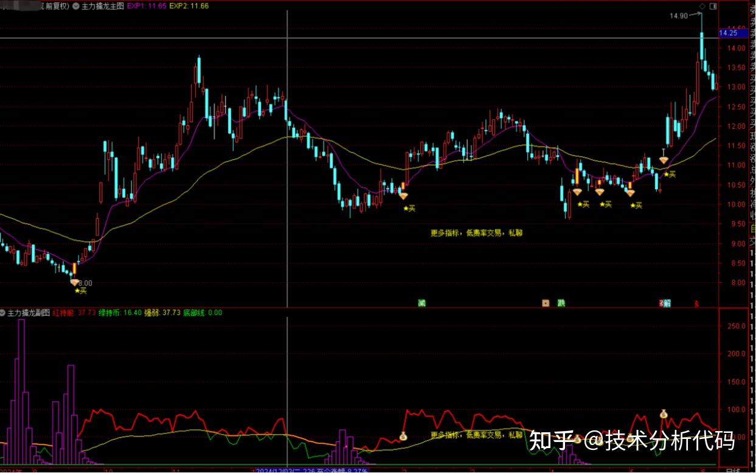The height and width of the screenshot is (473, 756).
Task: Open the 主力擒龙主图 indicator dropdown arrow
Action: click(x=75, y=6)
